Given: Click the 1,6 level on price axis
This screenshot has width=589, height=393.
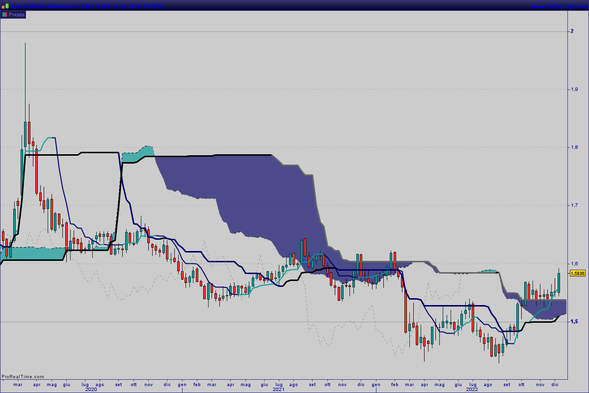Looking at the screenshot, I should click(x=574, y=263).
